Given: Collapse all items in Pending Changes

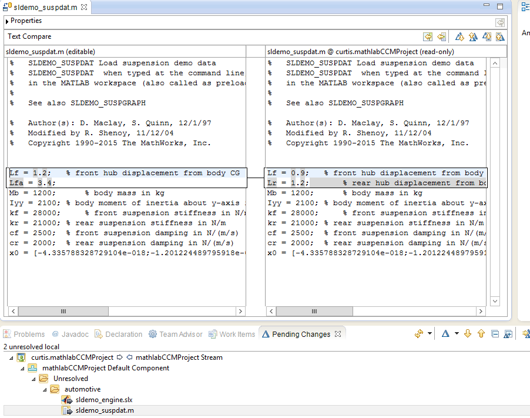Looking at the screenshot, I should pyautogui.click(x=494, y=333).
